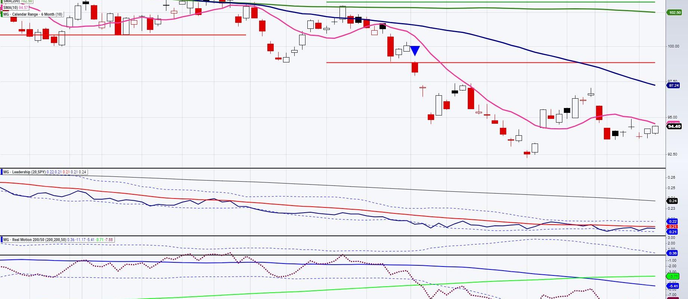Viewport: 688px width, 299px height.
Task: Click the blue swatch beside Real Motion label
Action: pyautogui.click(x=1, y=240)
